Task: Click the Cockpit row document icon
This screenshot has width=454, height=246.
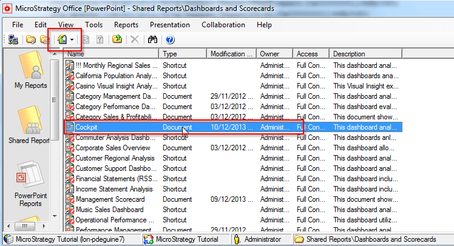Action: tap(69, 127)
